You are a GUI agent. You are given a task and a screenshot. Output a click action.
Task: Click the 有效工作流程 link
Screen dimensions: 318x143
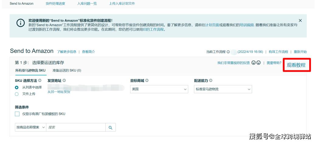pos(278,52)
